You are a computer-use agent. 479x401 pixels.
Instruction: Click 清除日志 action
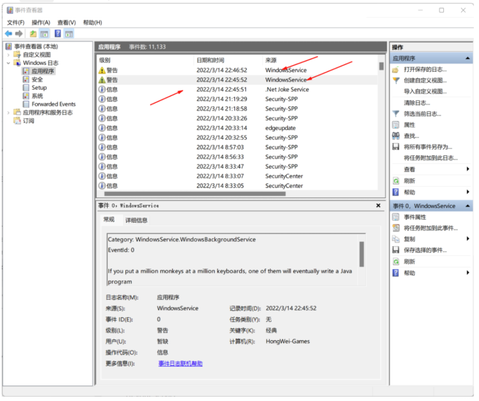[x=417, y=103]
